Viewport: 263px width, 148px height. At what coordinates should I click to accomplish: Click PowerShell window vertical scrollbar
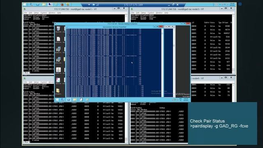click(162, 63)
